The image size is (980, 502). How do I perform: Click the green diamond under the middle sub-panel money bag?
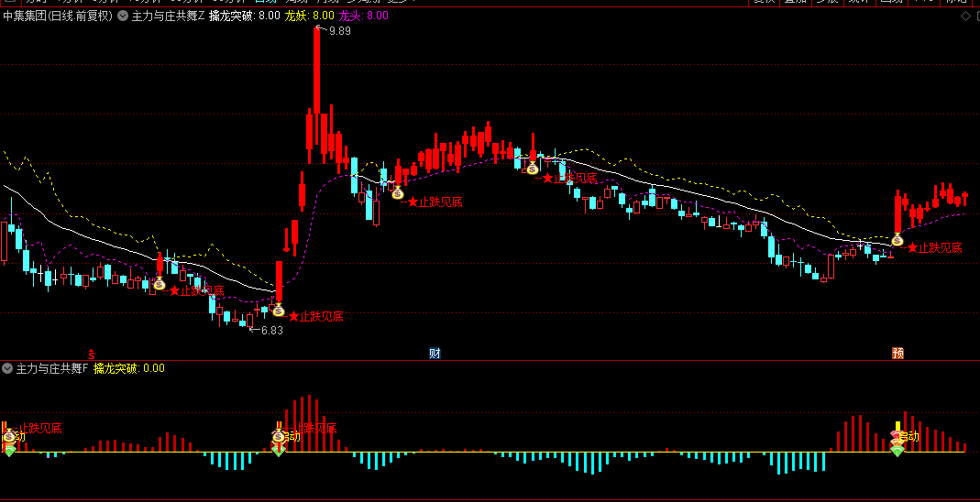click(x=278, y=452)
